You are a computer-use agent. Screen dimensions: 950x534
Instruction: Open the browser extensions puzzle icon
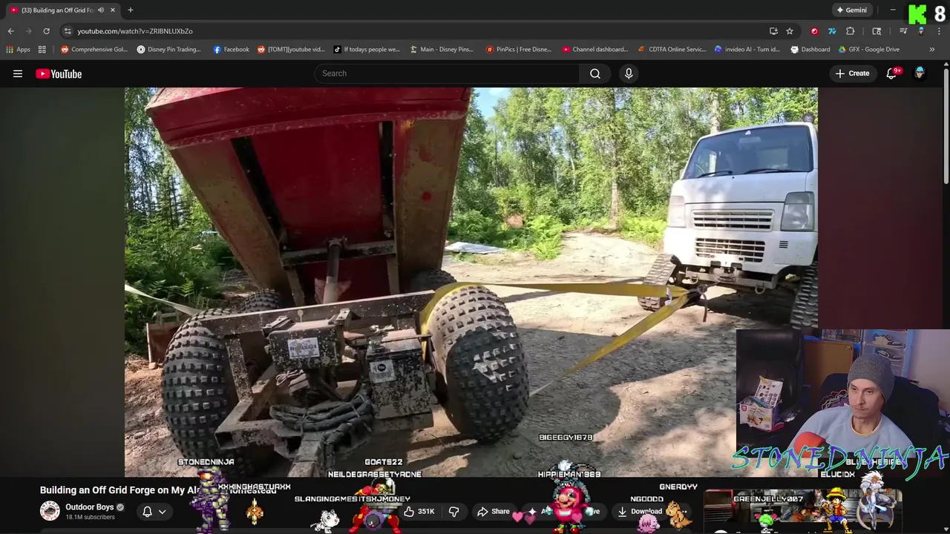click(x=851, y=31)
